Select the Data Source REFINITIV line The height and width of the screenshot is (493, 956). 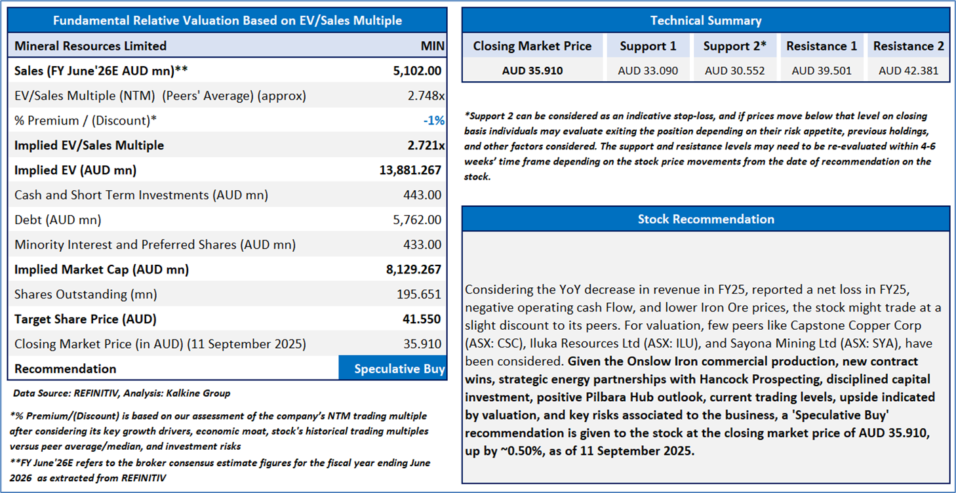pyautogui.click(x=121, y=393)
